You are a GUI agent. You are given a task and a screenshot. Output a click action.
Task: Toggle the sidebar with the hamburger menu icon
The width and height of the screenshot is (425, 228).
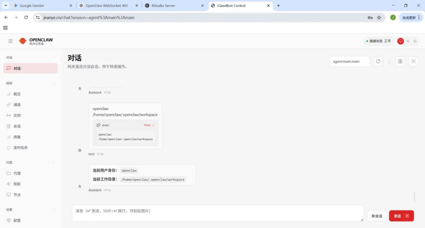pos(10,41)
